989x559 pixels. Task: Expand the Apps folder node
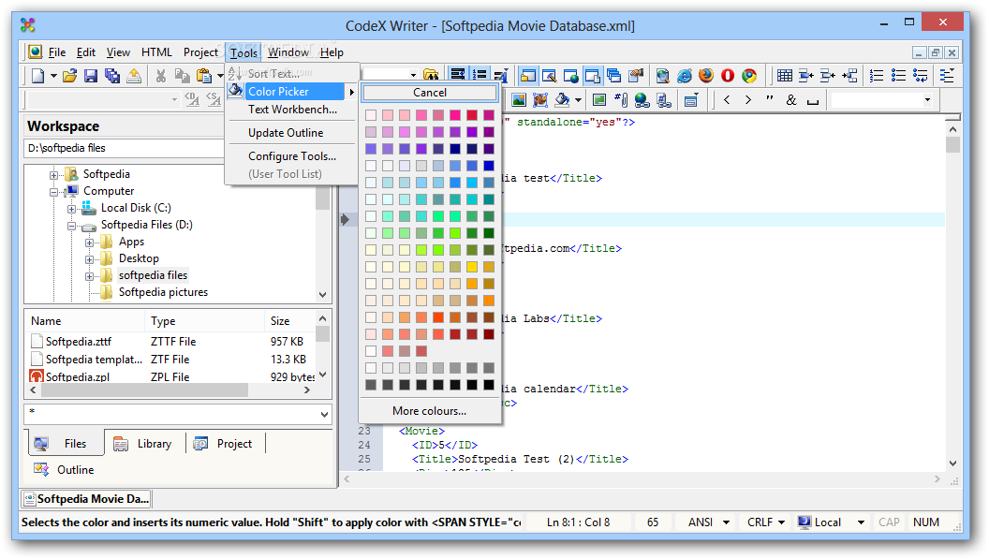(89, 243)
